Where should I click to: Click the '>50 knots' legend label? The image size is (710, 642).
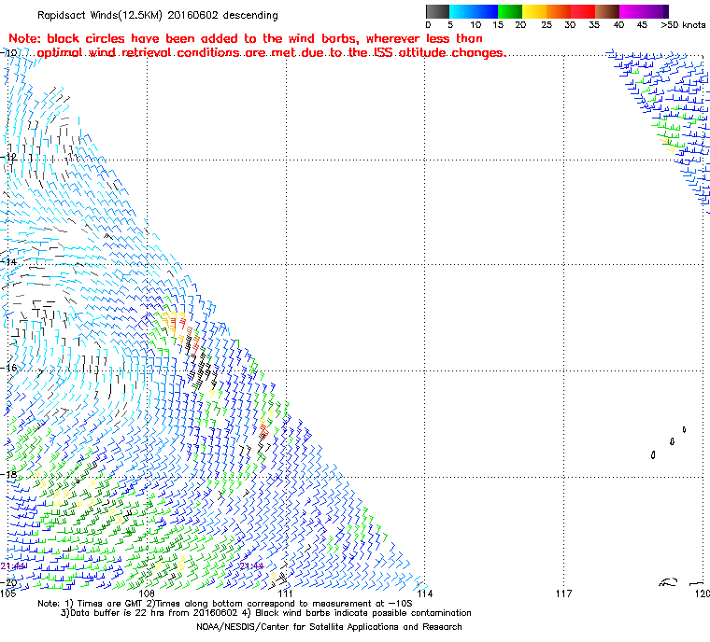pyautogui.click(x=683, y=25)
